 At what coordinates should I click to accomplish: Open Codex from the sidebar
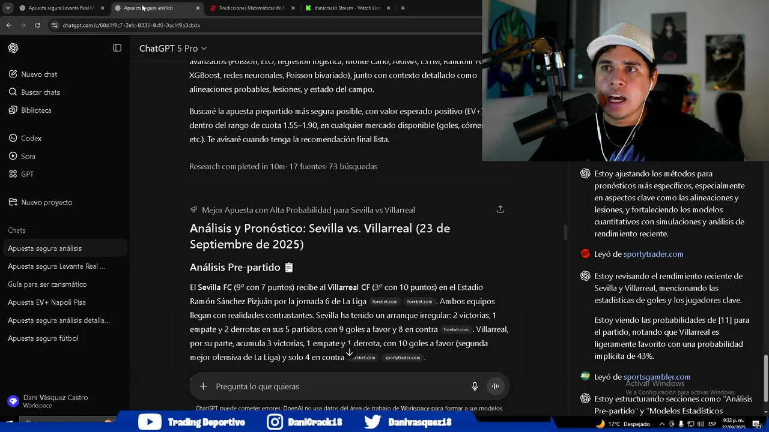(x=31, y=138)
